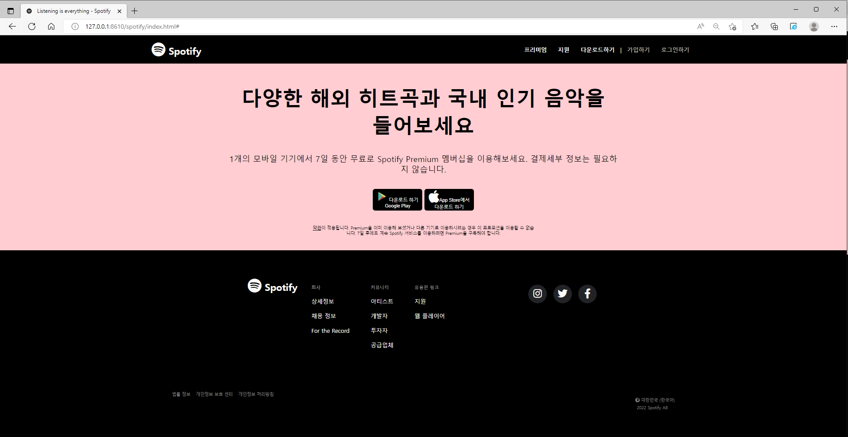Click 가입하기 to sign up
The image size is (848, 437).
pyautogui.click(x=638, y=50)
